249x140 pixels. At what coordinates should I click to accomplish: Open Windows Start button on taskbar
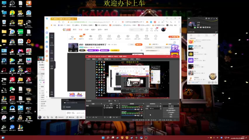(x=103, y=138)
